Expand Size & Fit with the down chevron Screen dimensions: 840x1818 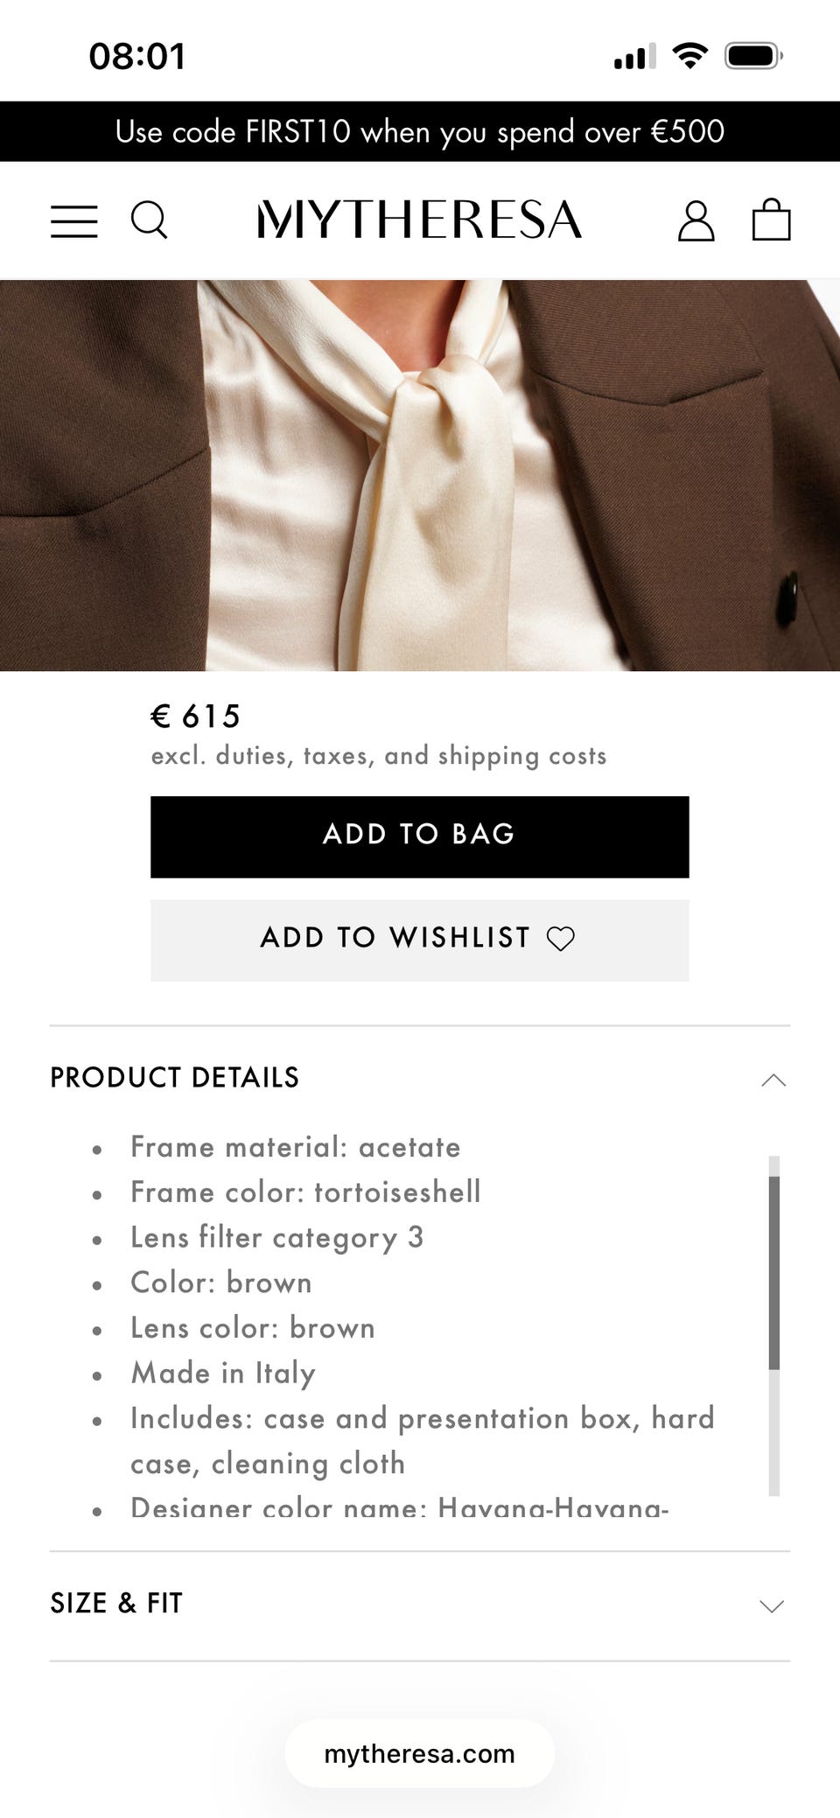772,1606
